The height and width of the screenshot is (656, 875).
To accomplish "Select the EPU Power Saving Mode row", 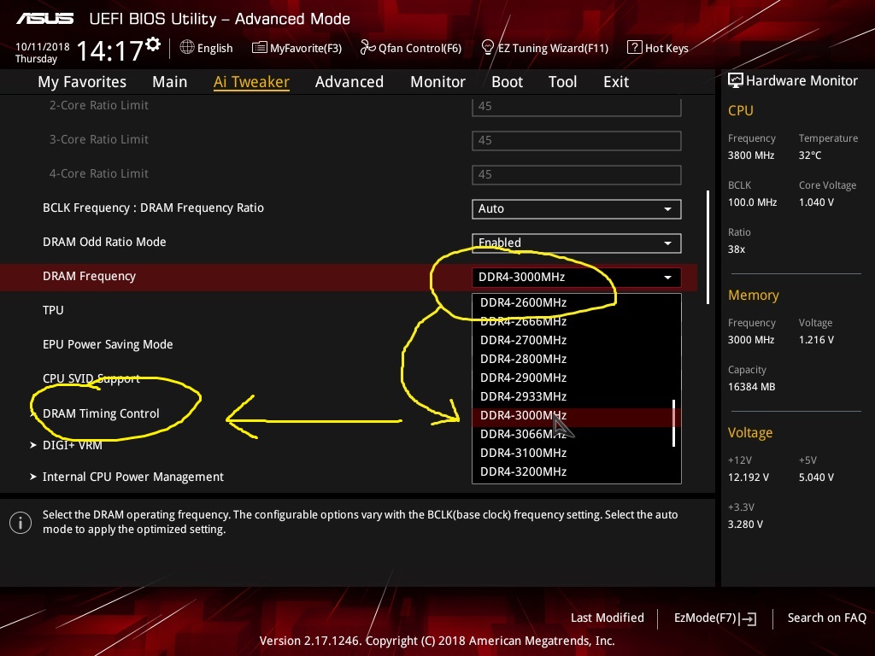I will 108,344.
